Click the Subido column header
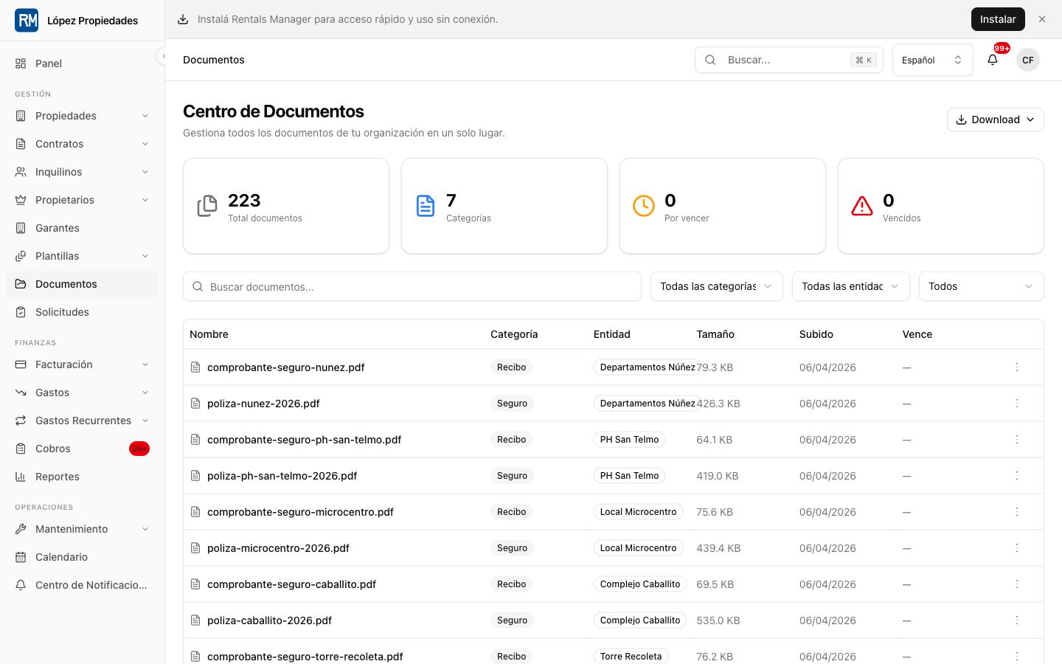Image resolution: width=1062 pixels, height=664 pixels. click(816, 334)
